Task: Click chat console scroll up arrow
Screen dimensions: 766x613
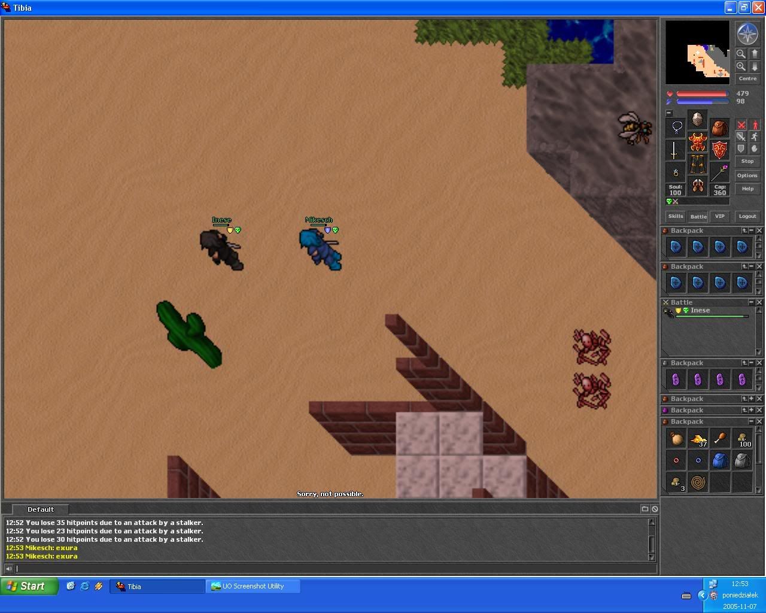Action: (652, 522)
